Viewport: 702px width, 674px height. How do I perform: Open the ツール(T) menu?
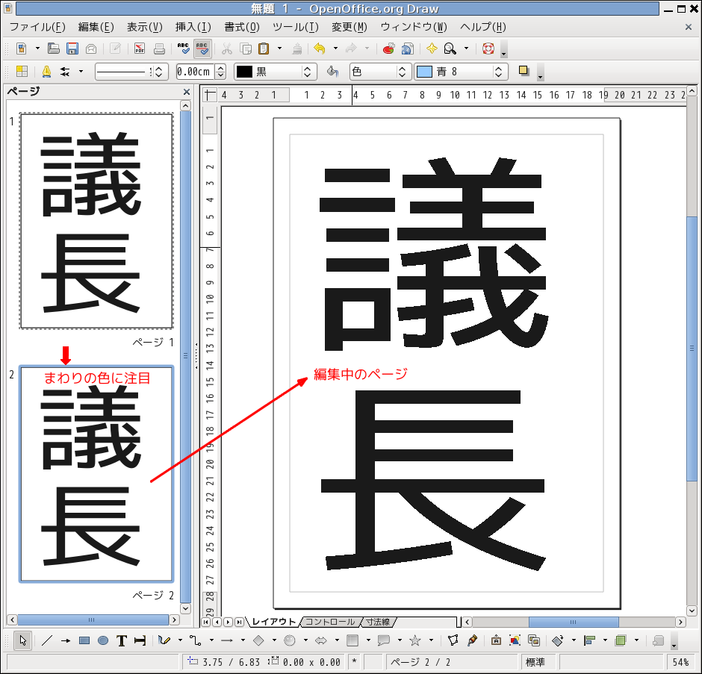click(296, 27)
